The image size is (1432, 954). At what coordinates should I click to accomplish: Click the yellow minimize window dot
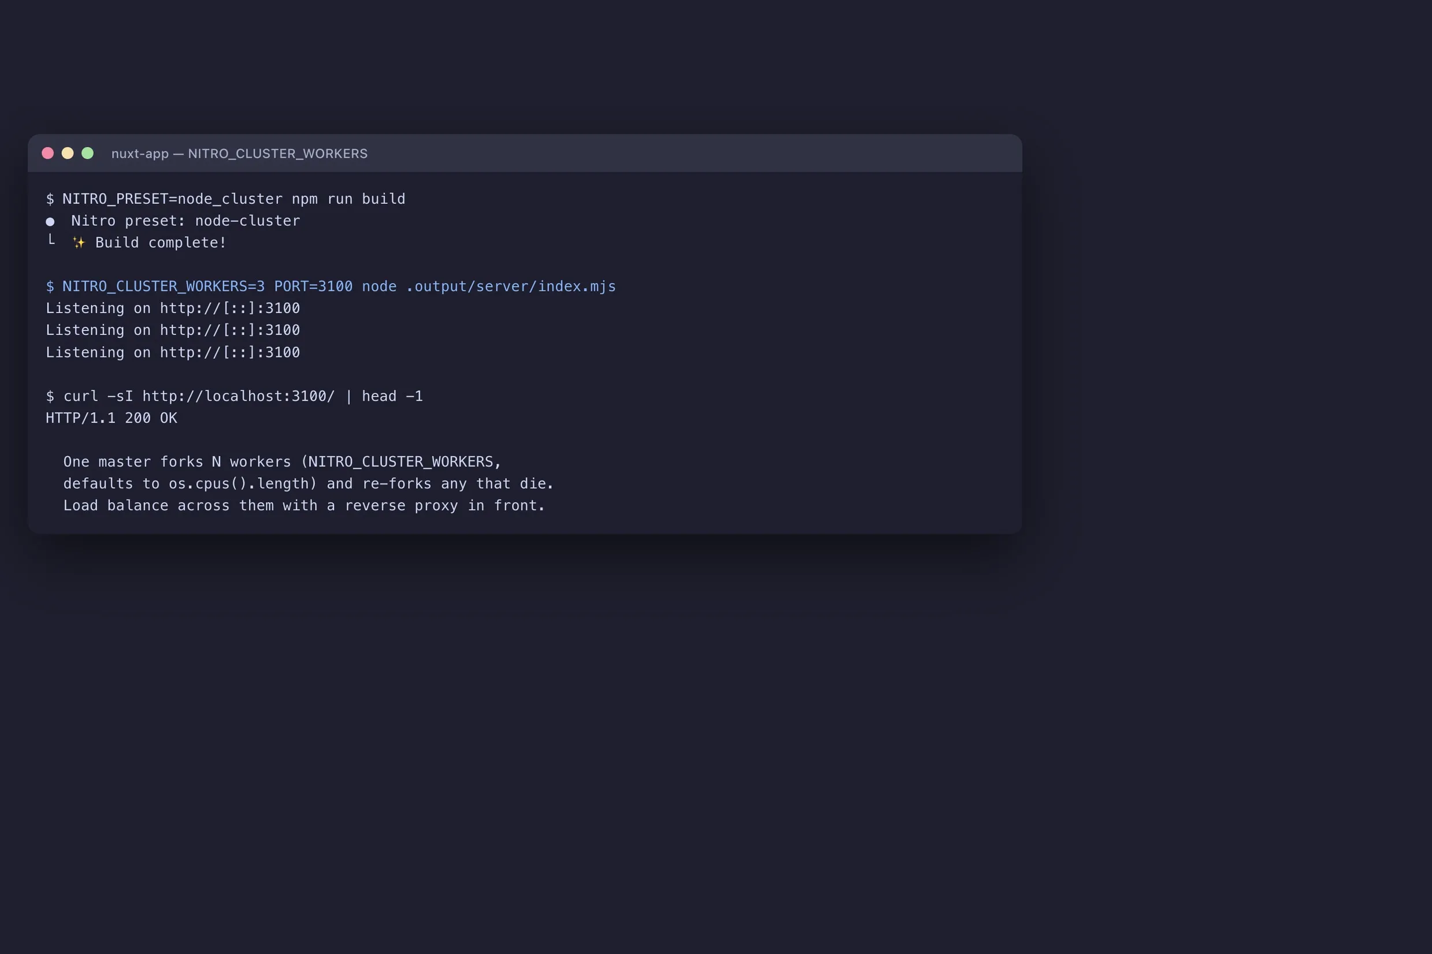[x=68, y=154]
